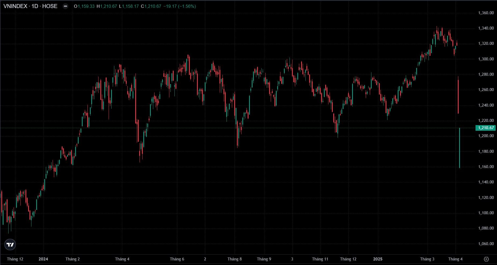Screen dimensions: 497x265
Task: Click the Tháng 4 label following Tháng 3
Action: tap(455, 259)
